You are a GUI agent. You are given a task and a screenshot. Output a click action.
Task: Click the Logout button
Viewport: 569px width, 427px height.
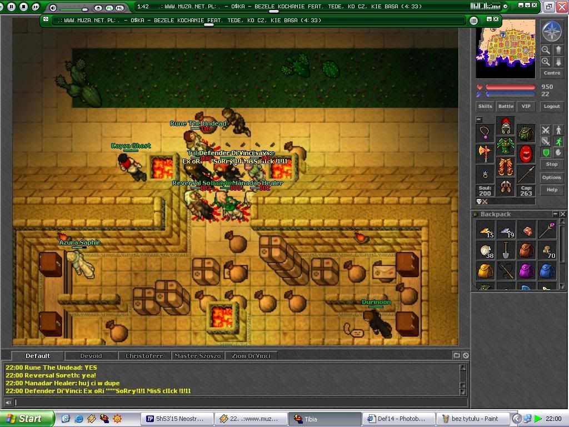[x=552, y=106]
